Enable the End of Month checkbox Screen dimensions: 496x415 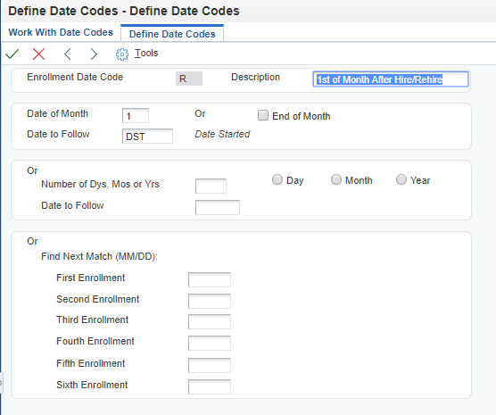[x=263, y=115]
